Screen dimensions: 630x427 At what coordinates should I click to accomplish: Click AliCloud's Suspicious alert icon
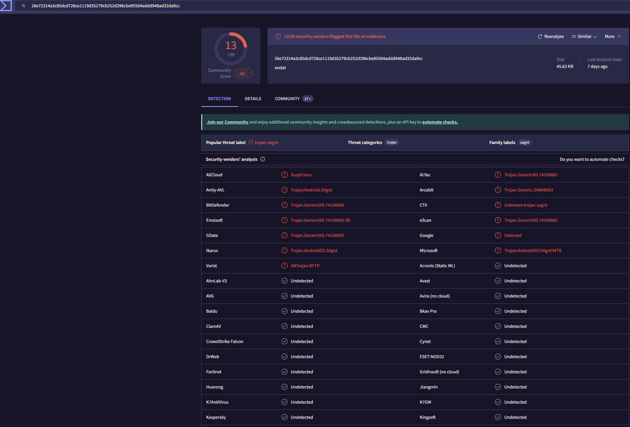click(285, 175)
